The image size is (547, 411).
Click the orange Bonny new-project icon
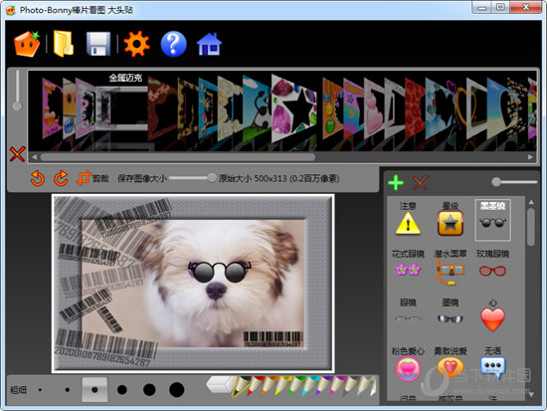pos(27,44)
